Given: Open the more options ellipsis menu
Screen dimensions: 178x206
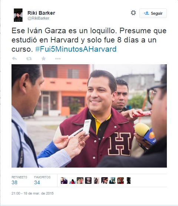Looking at the screenshot, I should click(x=58, y=59).
